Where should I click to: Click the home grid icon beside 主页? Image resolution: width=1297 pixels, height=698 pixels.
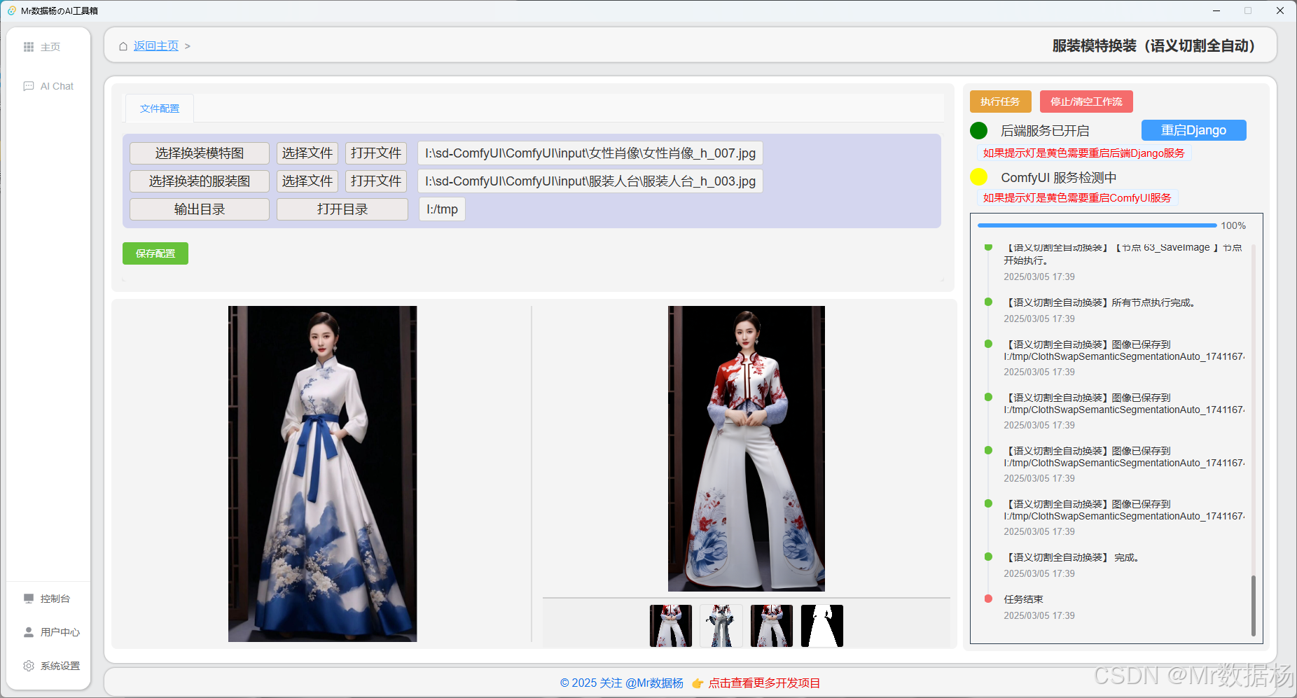29,47
